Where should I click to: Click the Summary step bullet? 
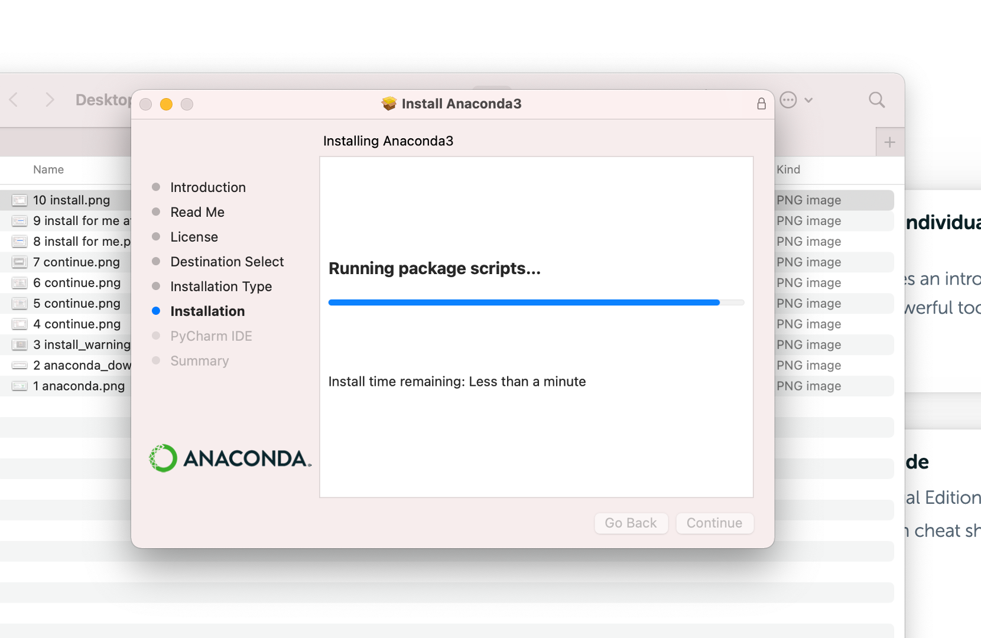click(155, 360)
